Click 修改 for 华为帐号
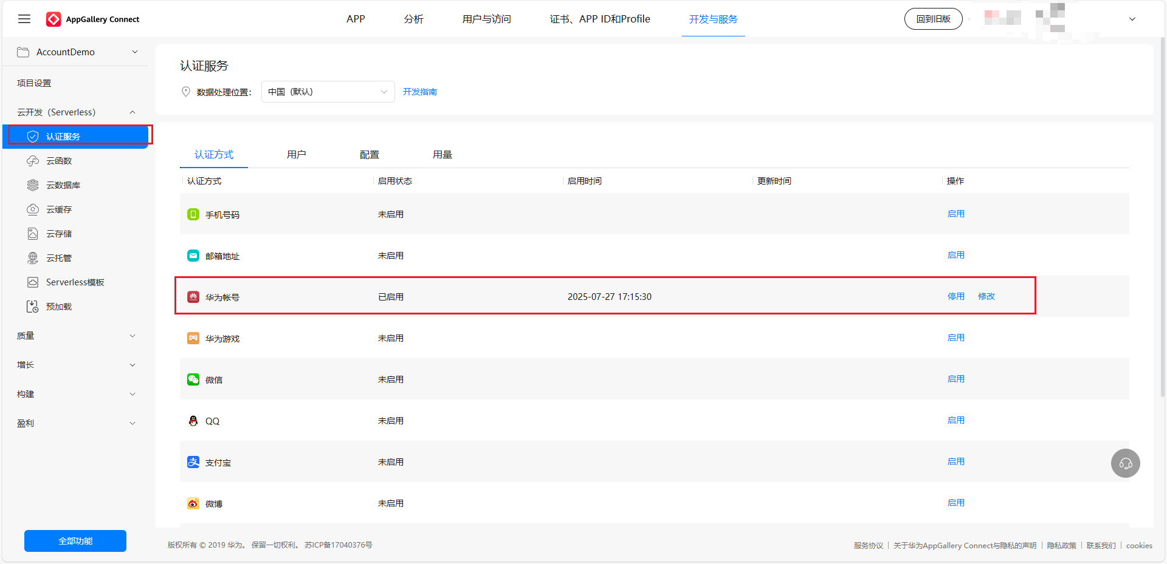This screenshot has height=564, width=1167. coord(986,296)
